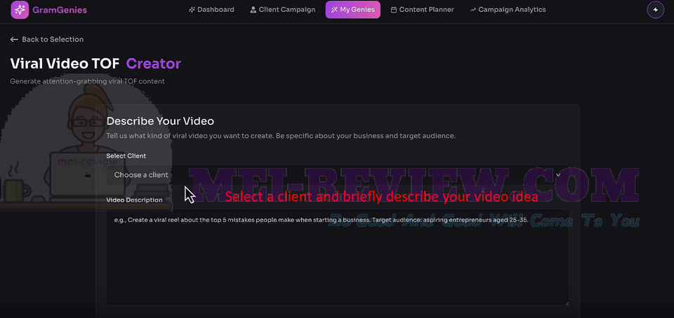The height and width of the screenshot is (318, 674).
Task: Click the Viral Video TOF Creator heading
Action: point(95,64)
